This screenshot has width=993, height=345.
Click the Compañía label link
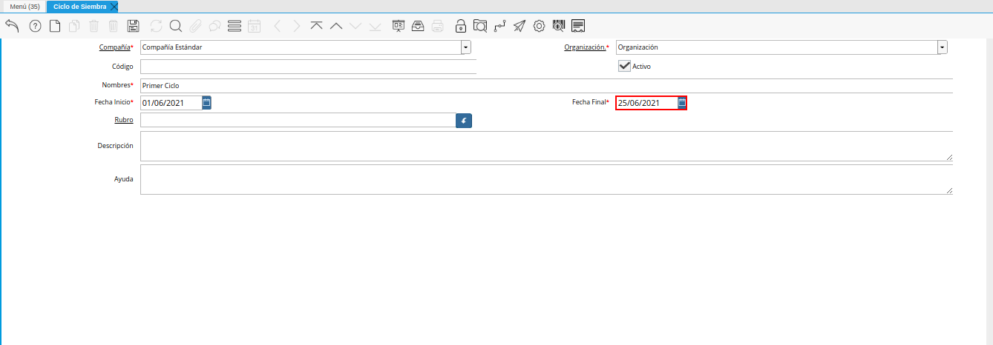pos(115,47)
